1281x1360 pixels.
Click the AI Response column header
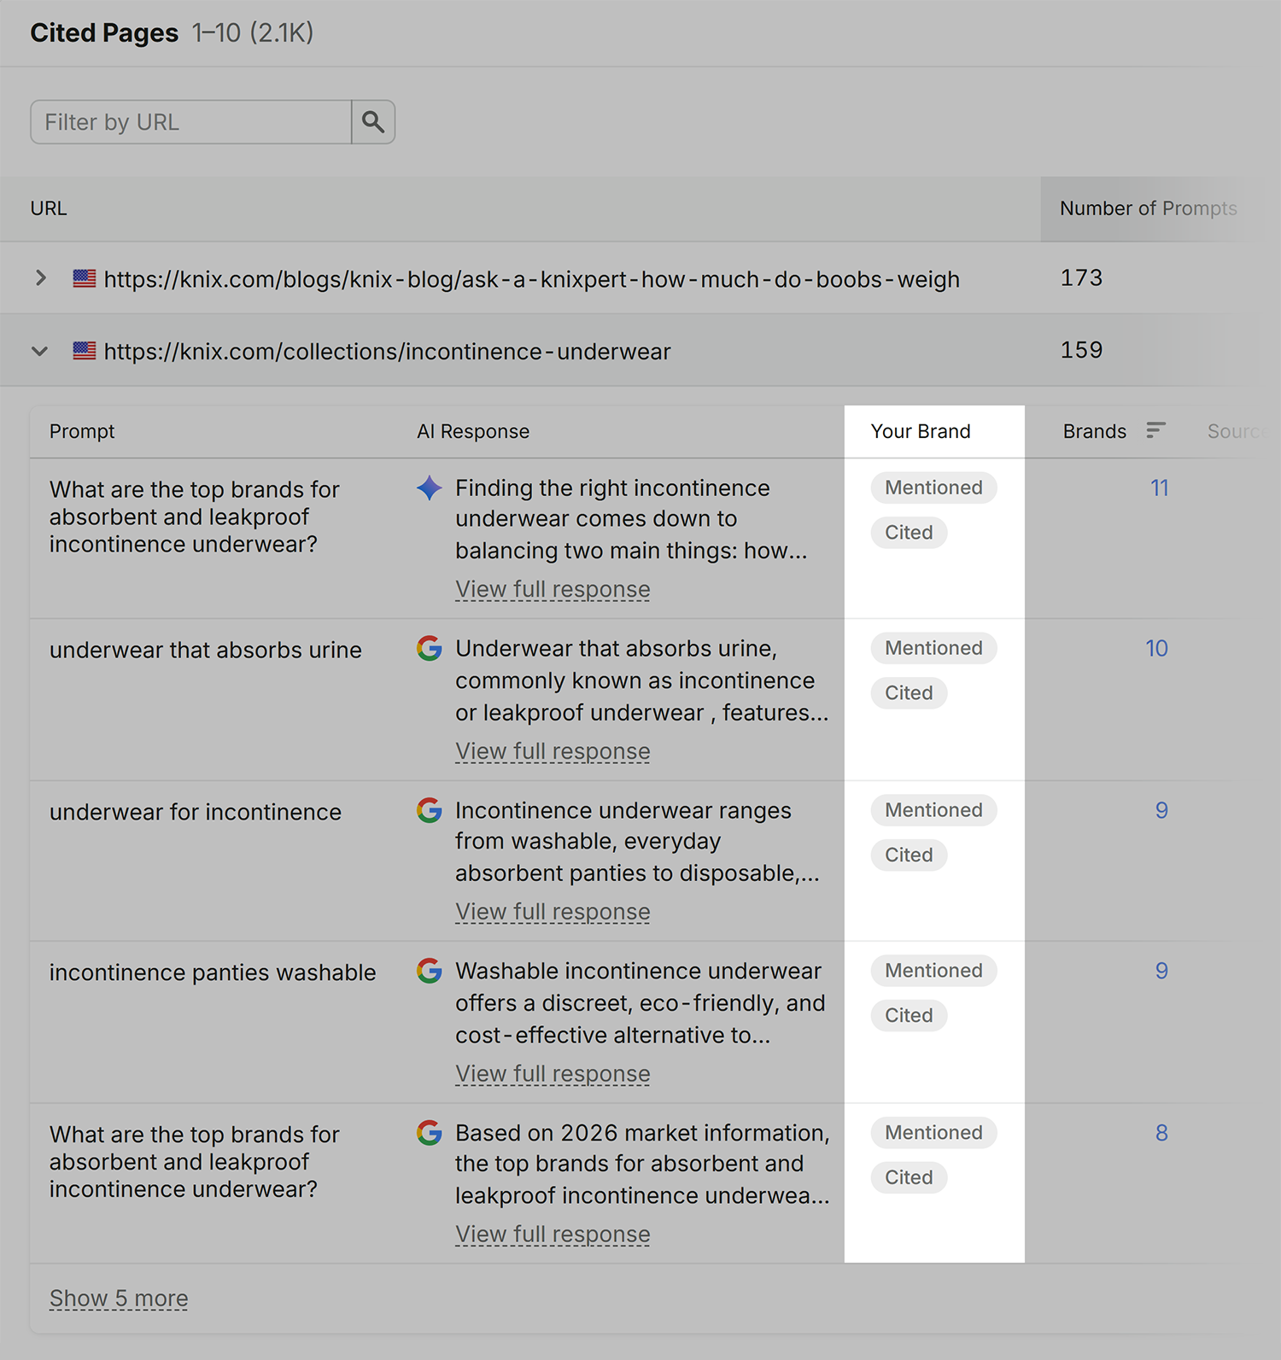point(473,431)
